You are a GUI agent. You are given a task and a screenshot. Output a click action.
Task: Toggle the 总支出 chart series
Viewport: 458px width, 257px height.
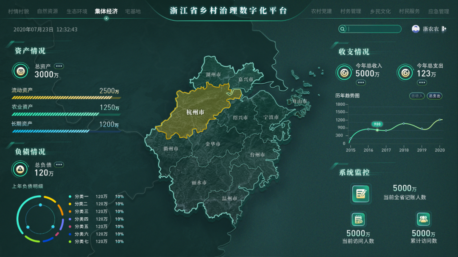click(x=434, y=96)
